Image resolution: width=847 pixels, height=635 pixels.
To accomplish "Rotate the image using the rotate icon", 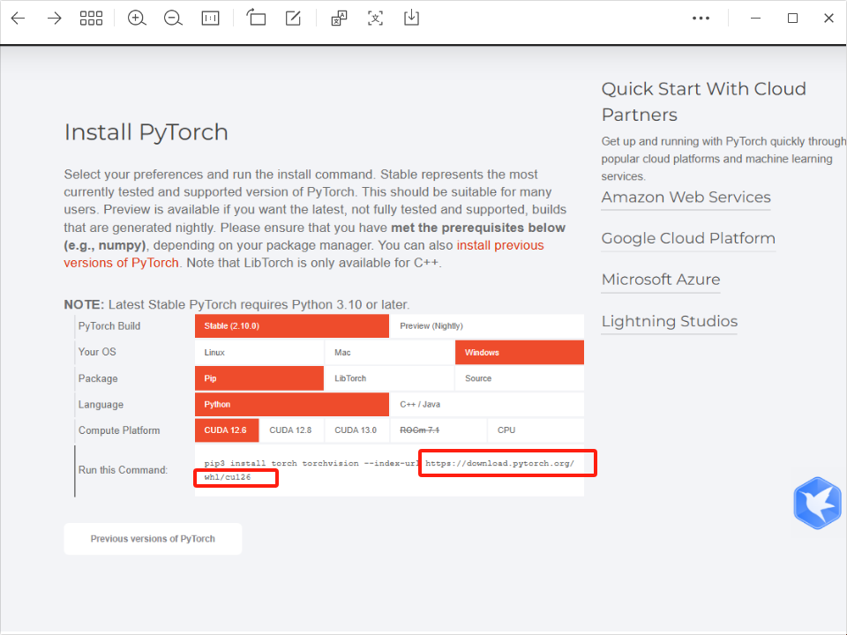I will click(x=256, y=19).
